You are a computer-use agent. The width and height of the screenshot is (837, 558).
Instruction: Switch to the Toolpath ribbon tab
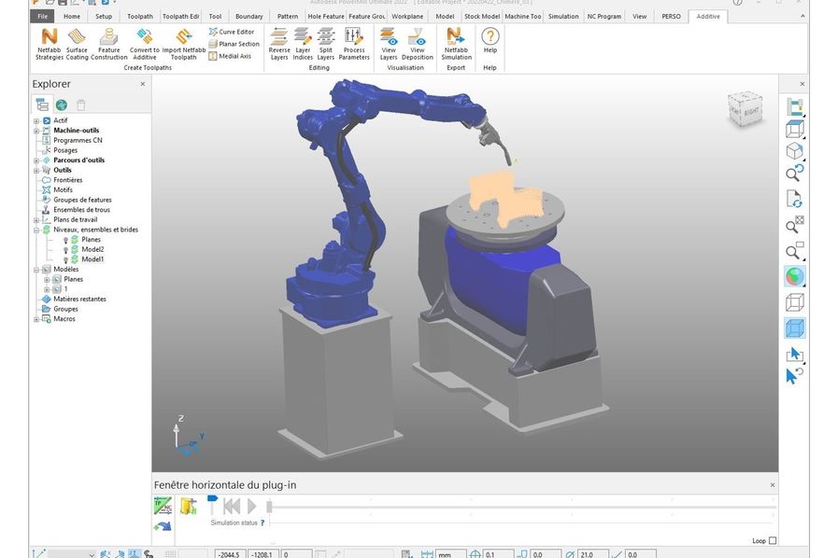point(140,17)
